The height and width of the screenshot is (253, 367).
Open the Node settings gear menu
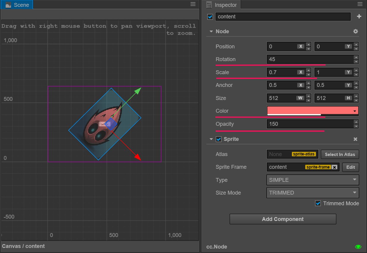tap(355, 31)
